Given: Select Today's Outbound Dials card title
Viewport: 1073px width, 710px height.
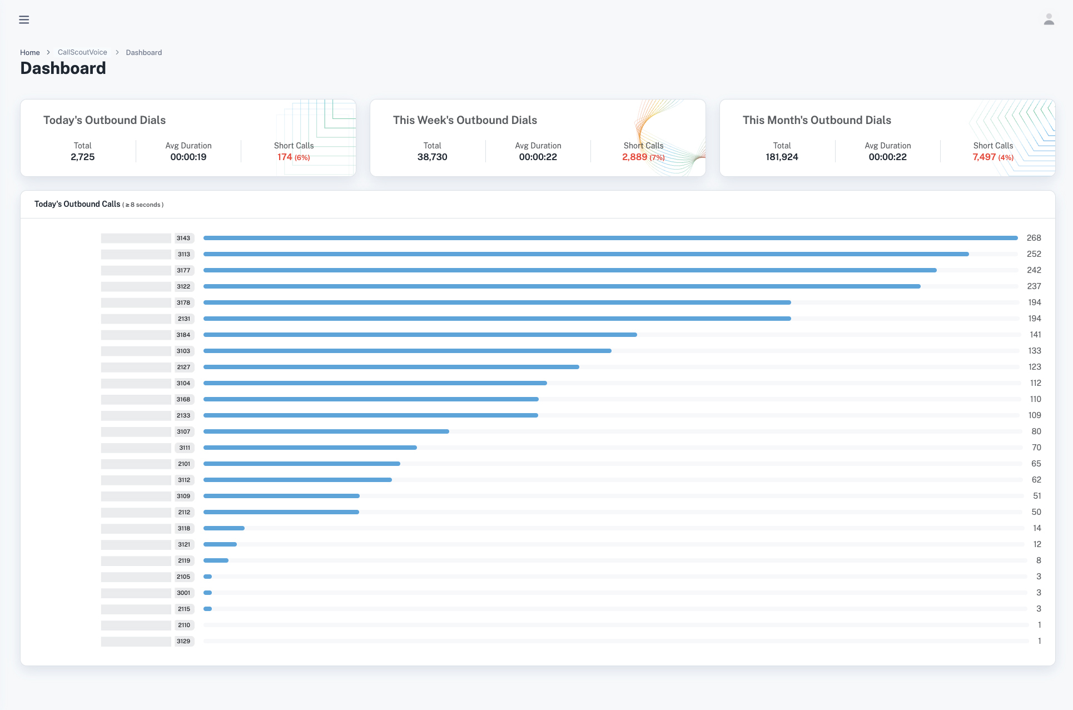Looking at the screenshot, I should pos(105,120).
